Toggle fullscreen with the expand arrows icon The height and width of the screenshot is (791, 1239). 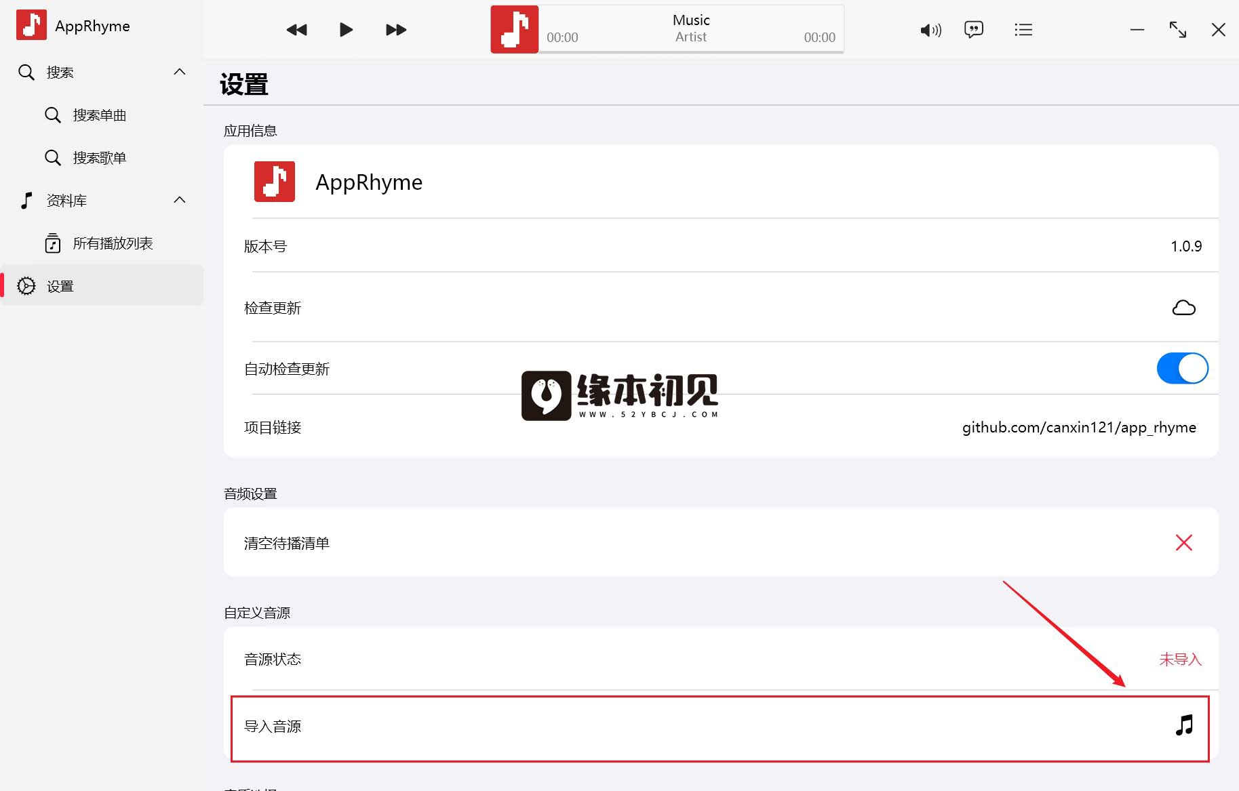1178,30
